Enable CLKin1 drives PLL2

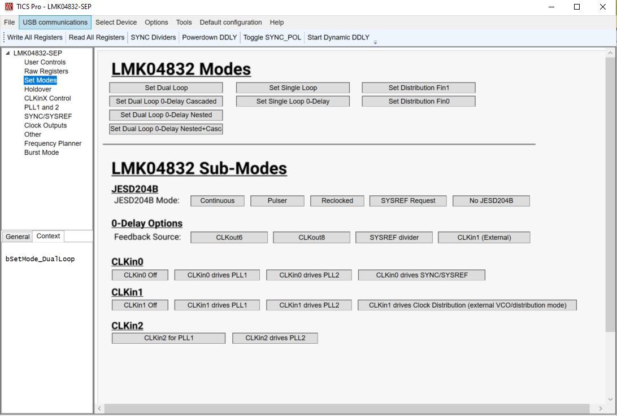click(x=308, y=305)
